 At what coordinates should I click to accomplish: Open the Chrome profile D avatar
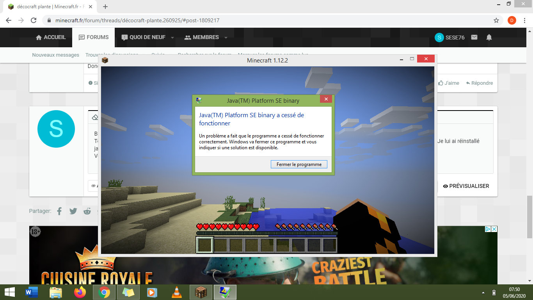[x=512, y=20]
